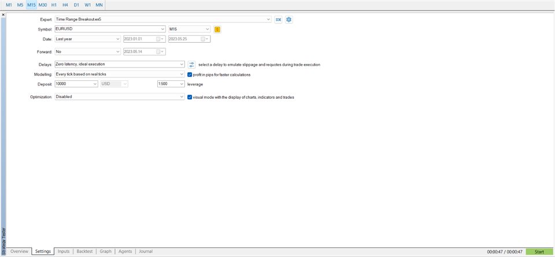The image size is (555, 257).
Task: Open the Backtest tab
Action: click(84, 251)
